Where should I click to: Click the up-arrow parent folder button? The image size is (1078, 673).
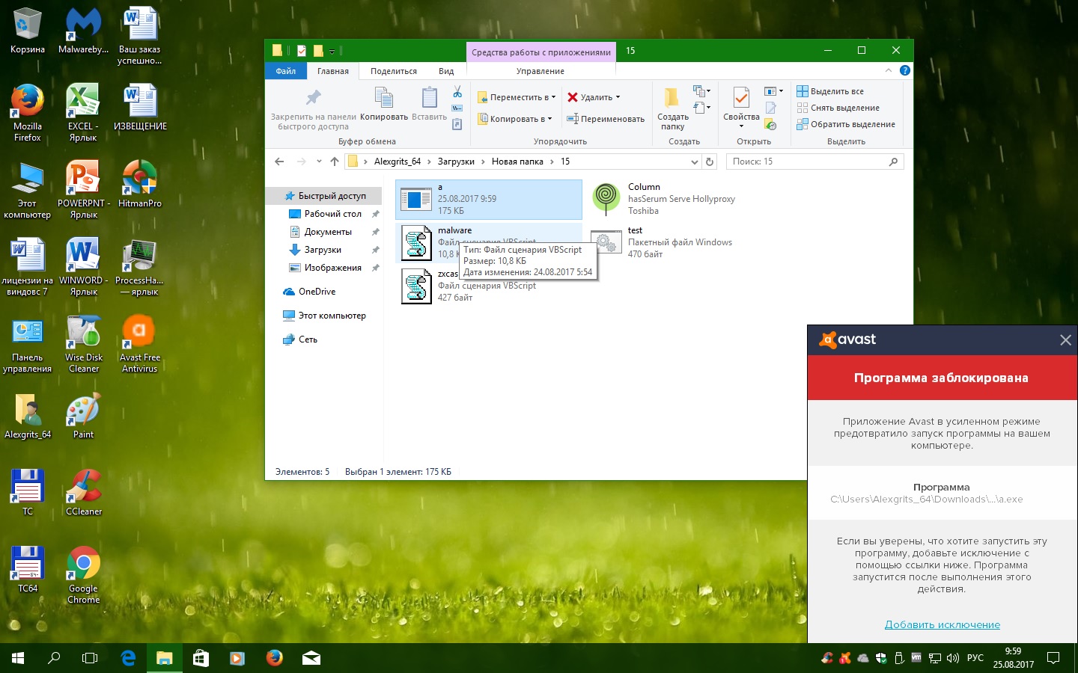(335, 162)
